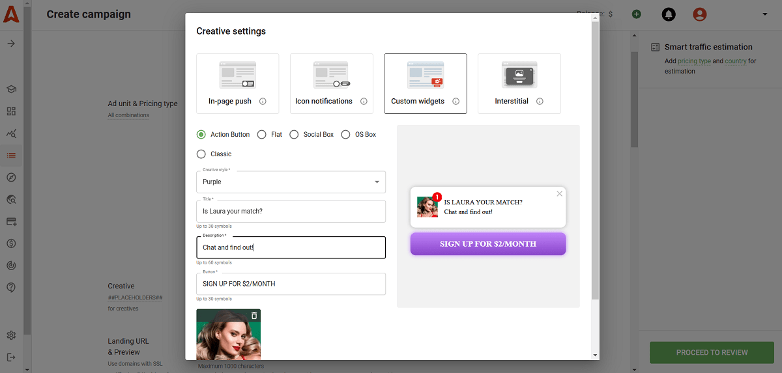The width and height of the screenshot is (782, 373).
Task: Click the dialog vertical scrollbar
Action: (595, 161)
